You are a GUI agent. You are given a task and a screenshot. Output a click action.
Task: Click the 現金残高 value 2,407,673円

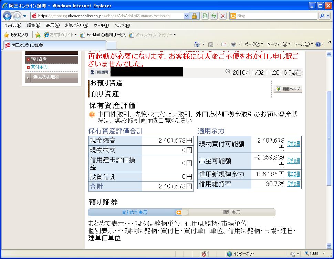pos(175,141)
